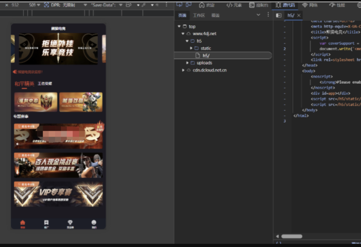Open the device toolbar three-dot options menu
This screenshot has width=361, height=247.
pos(166,5)
